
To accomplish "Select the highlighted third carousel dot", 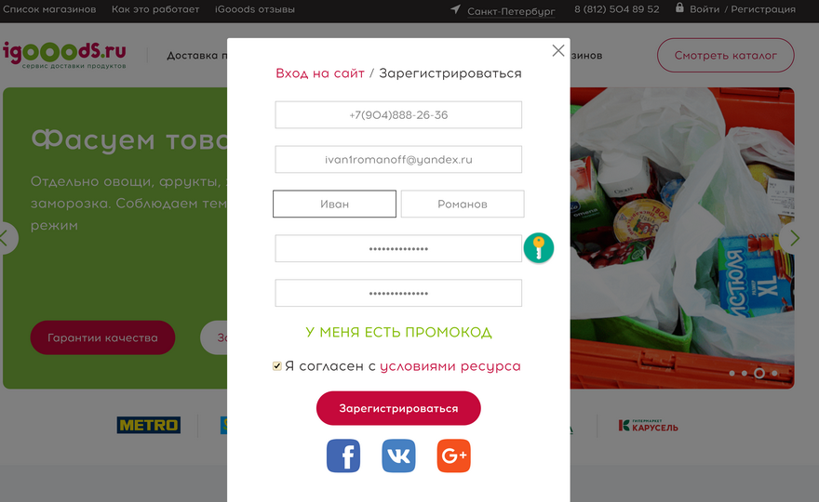I will point(759,373).
